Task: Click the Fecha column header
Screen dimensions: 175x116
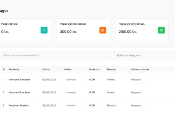Action: coord(46,70)
